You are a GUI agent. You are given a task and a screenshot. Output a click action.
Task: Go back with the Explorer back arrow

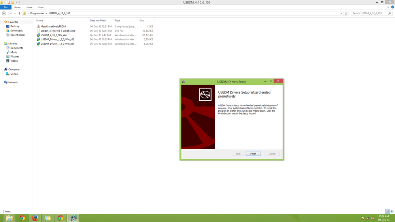(4, 13)
